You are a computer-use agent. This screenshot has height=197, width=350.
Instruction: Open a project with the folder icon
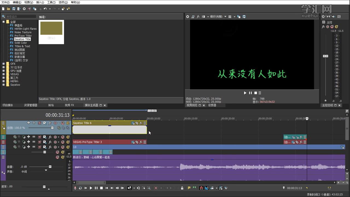8,9
